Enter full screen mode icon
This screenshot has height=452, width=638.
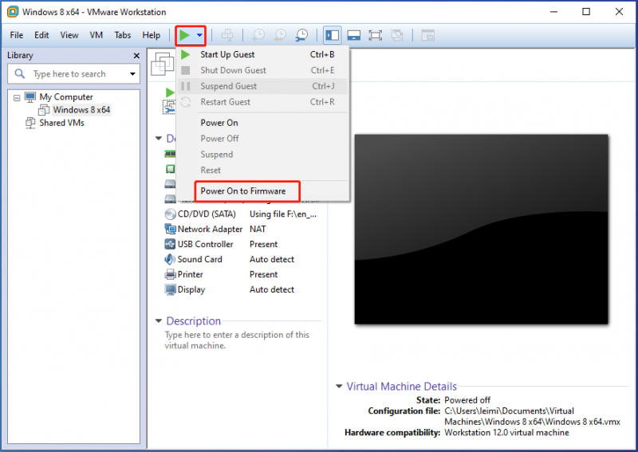(x=375, y=35)
